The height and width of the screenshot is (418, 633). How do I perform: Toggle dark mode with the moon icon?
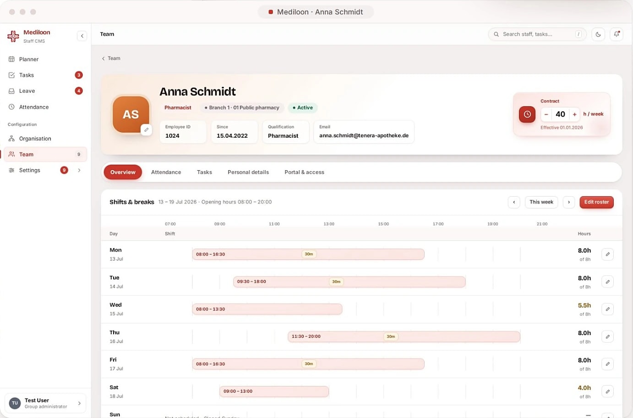(598, 34)
